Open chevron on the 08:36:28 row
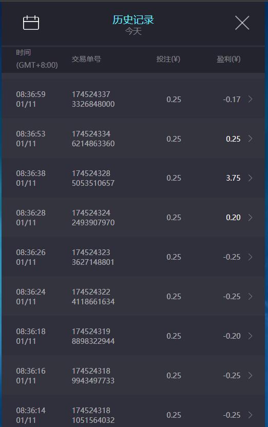Image resolution: width=268 pixels, height=427 pixels. click(x=250, y=218)
